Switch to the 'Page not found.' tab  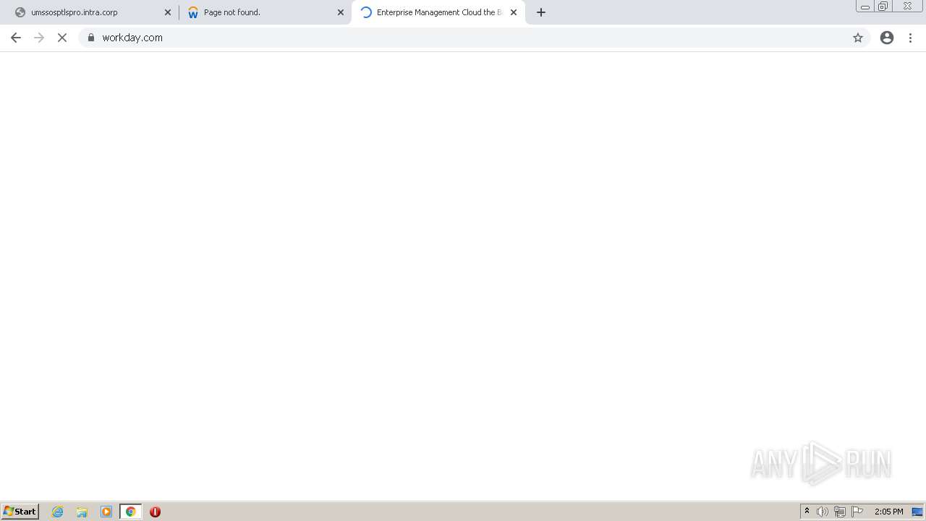(265, 12)
